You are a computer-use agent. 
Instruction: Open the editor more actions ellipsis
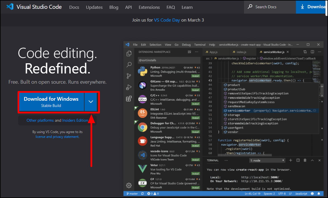[x=319, y=52]
